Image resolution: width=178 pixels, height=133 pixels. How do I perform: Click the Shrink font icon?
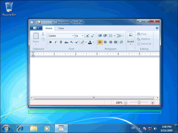[x=93, y=36]
